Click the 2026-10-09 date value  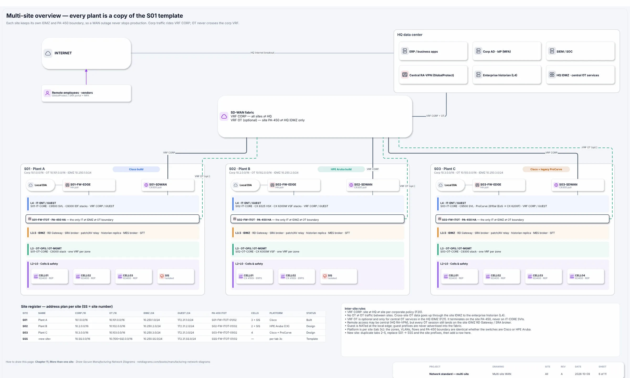(x=582, y=374)
